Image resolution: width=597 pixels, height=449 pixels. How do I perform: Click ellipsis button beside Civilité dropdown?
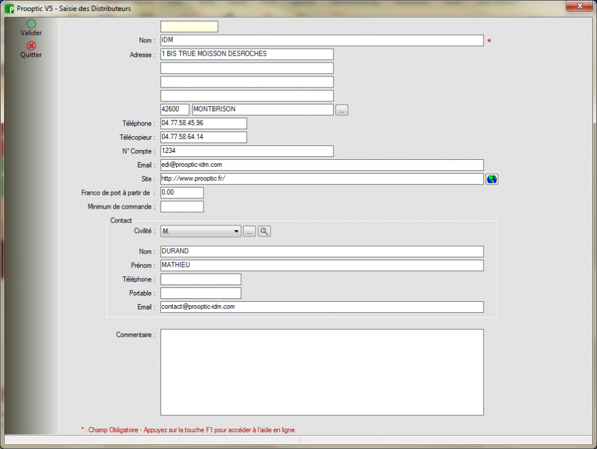coord(249,231)
